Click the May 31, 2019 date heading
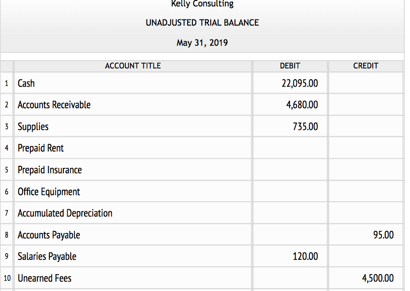 (202, 43)
